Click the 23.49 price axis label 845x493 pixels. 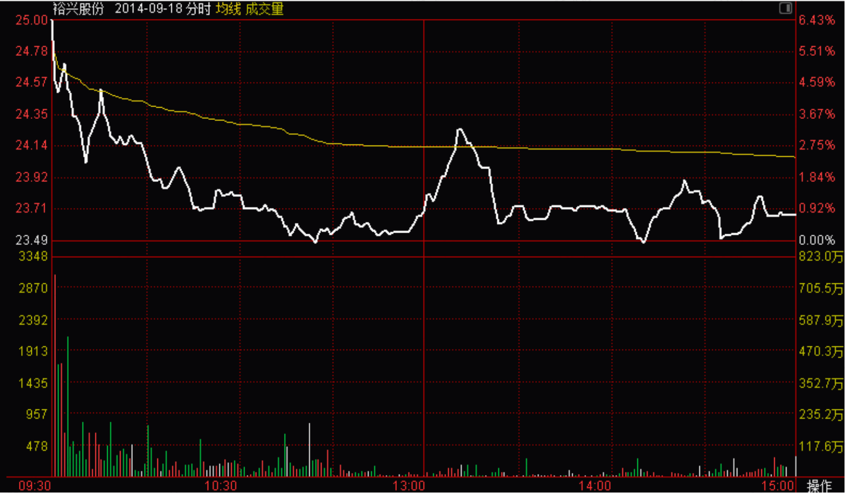coord(31,240)
